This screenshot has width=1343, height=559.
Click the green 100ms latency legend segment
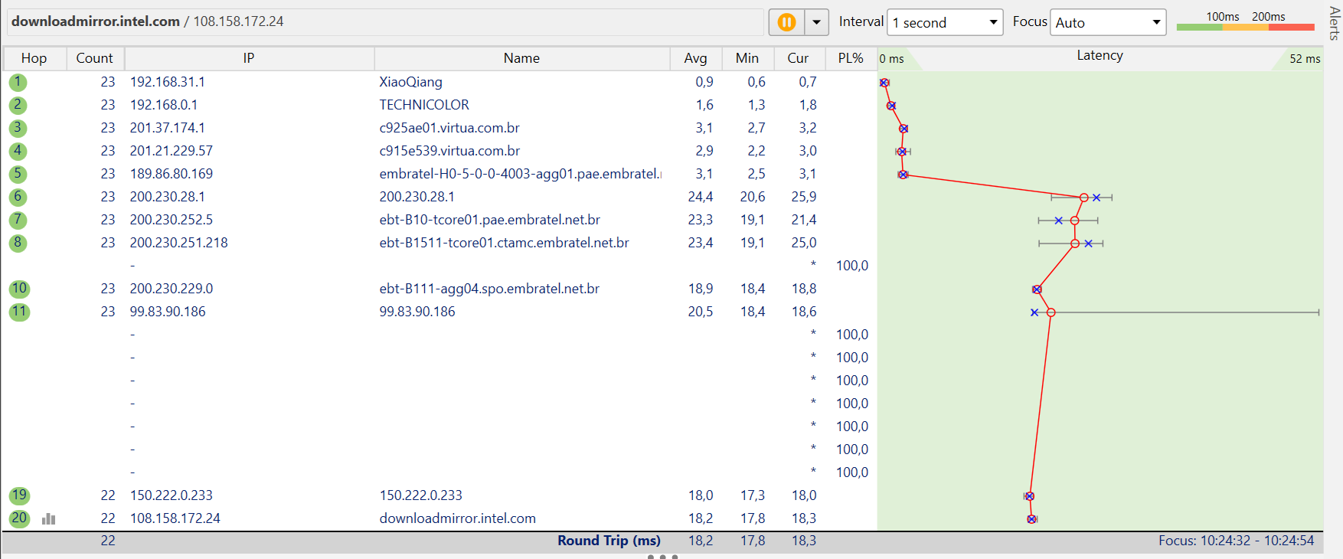[x=1200, y=27]
